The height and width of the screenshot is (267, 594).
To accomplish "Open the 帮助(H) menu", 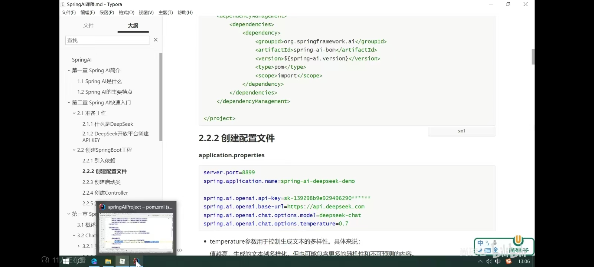I will [185, 13].
